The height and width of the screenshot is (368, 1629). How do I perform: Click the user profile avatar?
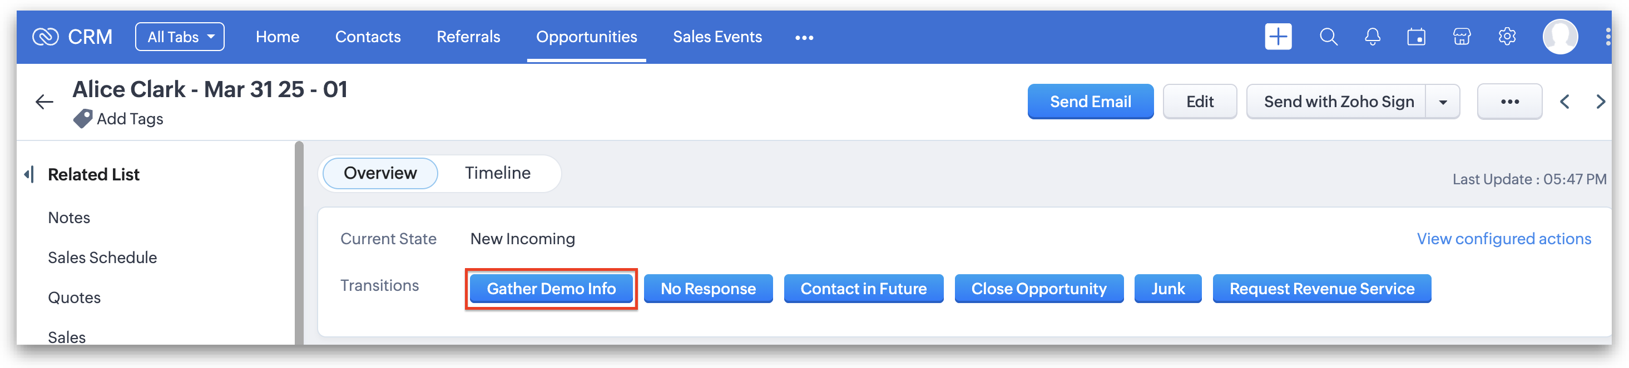[x=1559, y=37]
